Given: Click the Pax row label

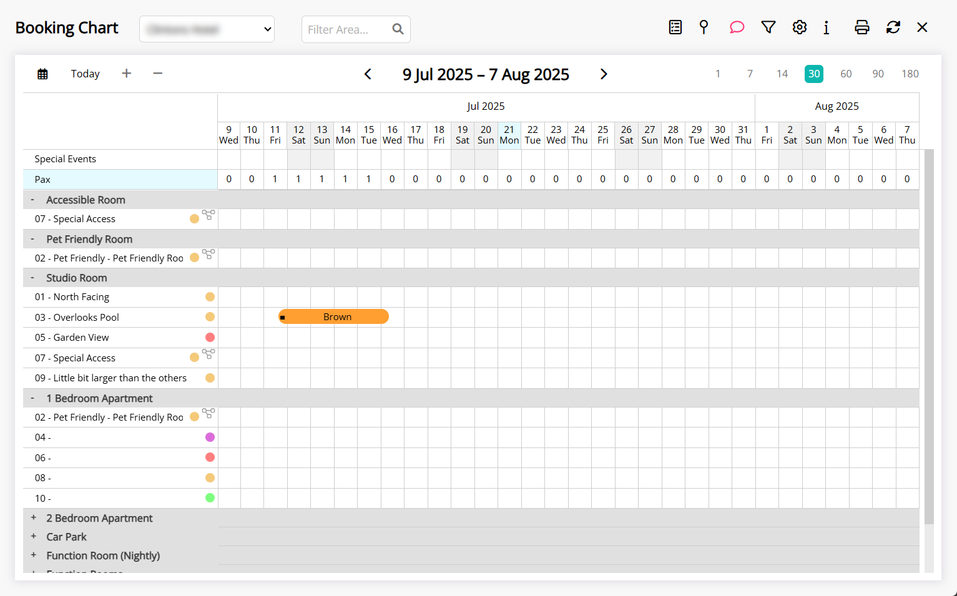Looking at the screenshot, I should click(x=42, y=180).
